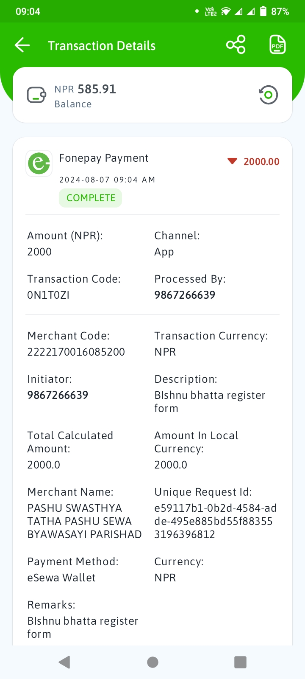
Task: Share the transaction details
Action: pos(236,45)
